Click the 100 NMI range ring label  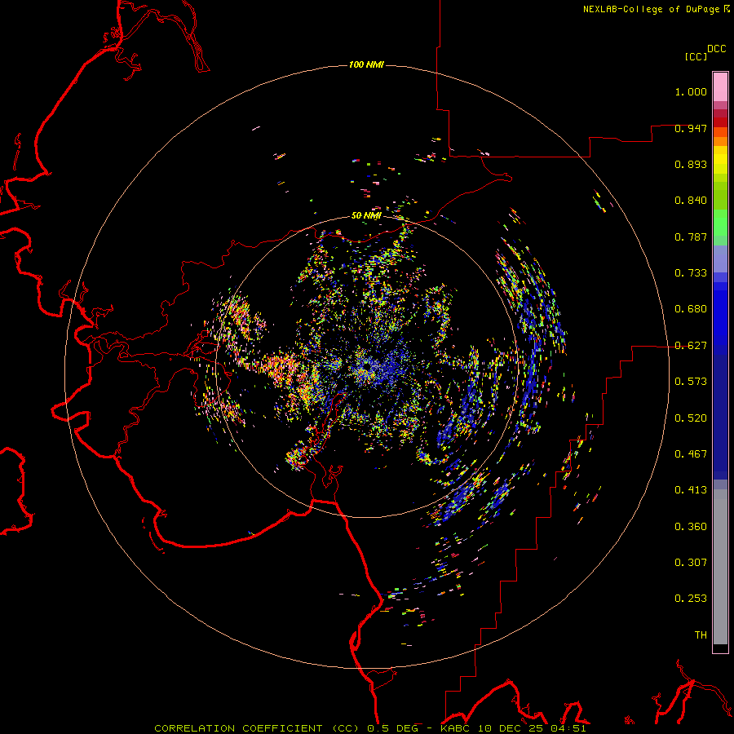click(x=366, y=64)
